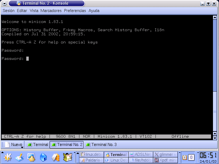Expand the Nuevo session dropdown arrow
Image resolution: width=219 pixels, height=164 pixels.
[x=22, y=147]
